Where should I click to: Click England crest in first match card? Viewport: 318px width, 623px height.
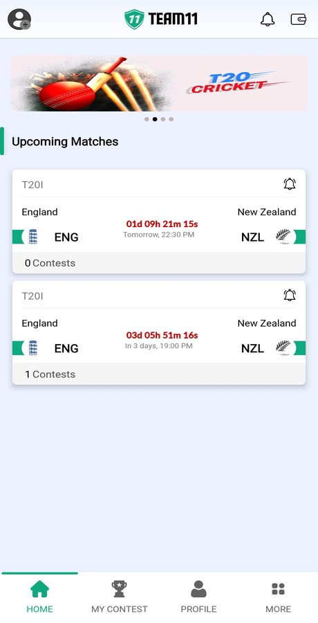(33, 237)
